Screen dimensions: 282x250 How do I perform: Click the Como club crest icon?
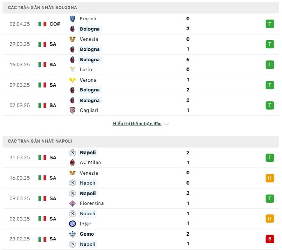coord(73,234)
